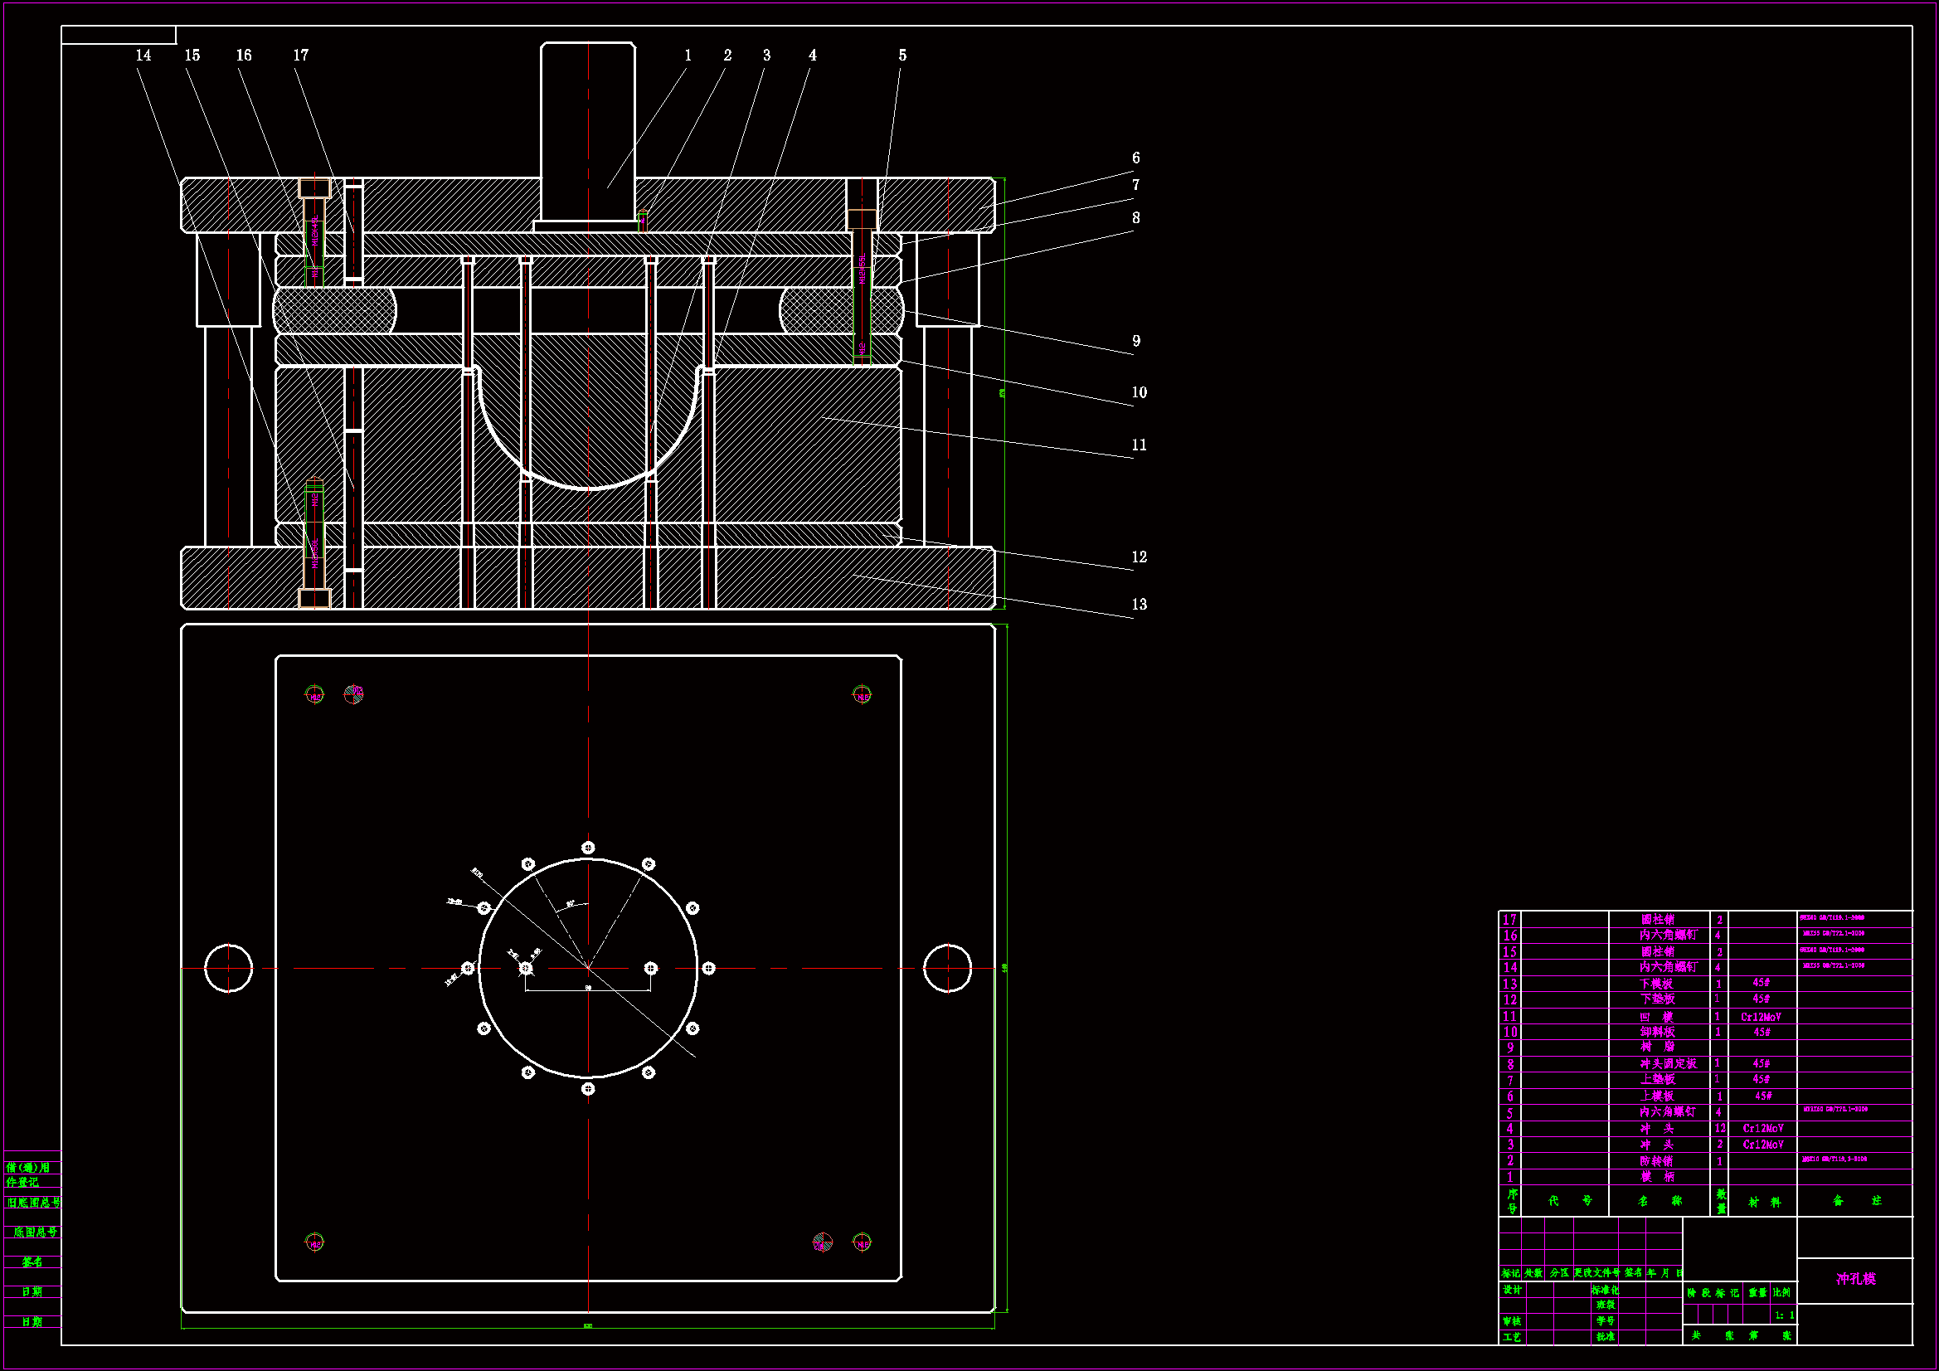Select the 名称 column header
The image size is (1939, 1371).
click(x=1659, y=1200)
